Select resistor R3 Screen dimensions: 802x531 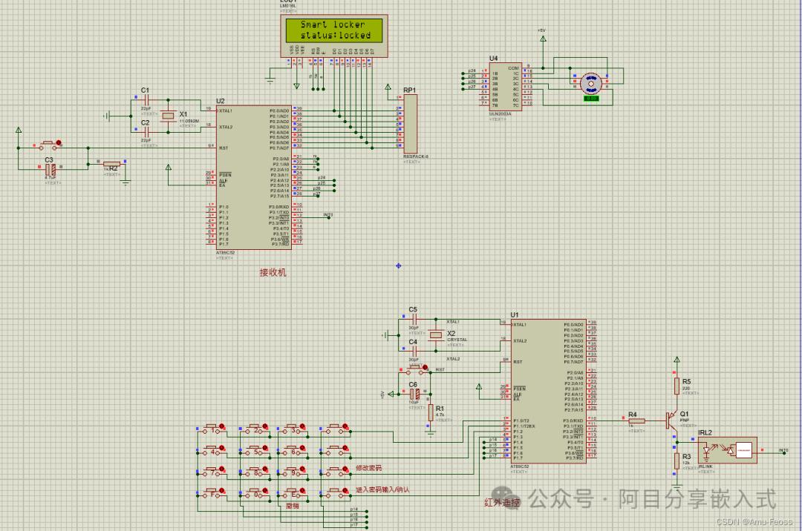pyautogui.click(x=677, y=461)
